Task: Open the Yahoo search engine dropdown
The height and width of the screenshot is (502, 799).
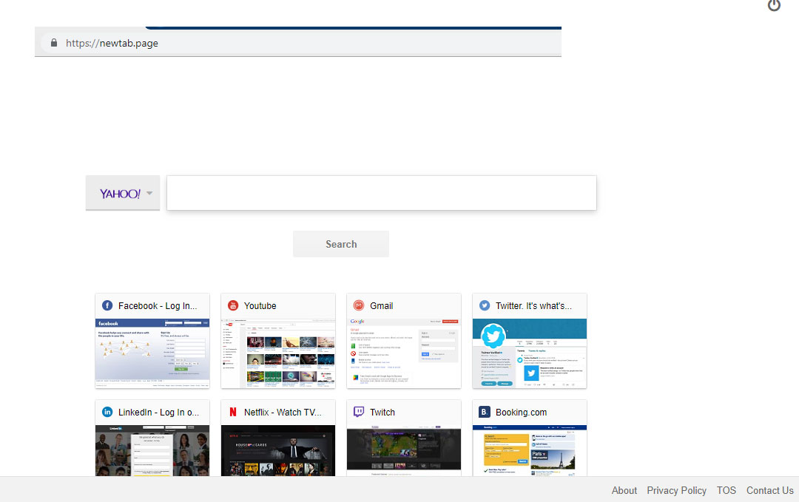Action: coord(123,194)
